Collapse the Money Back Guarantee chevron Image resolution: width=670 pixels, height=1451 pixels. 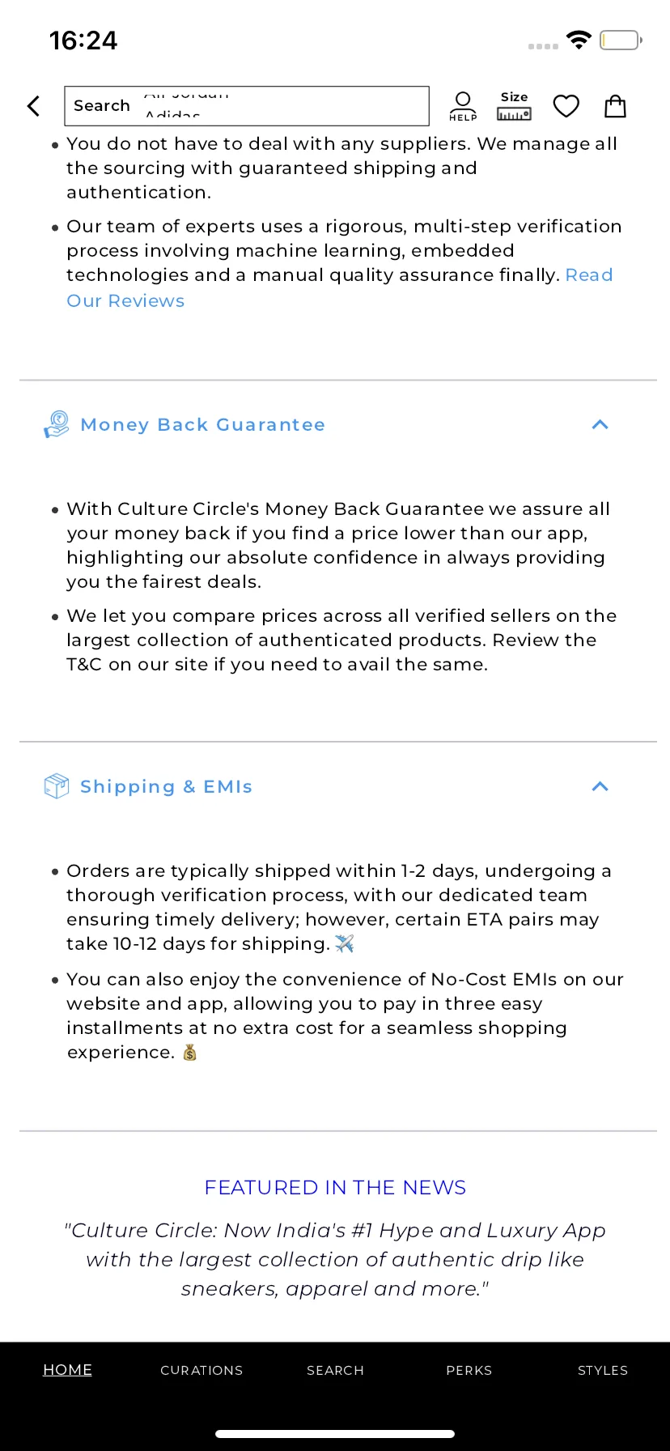coord(600,424)
